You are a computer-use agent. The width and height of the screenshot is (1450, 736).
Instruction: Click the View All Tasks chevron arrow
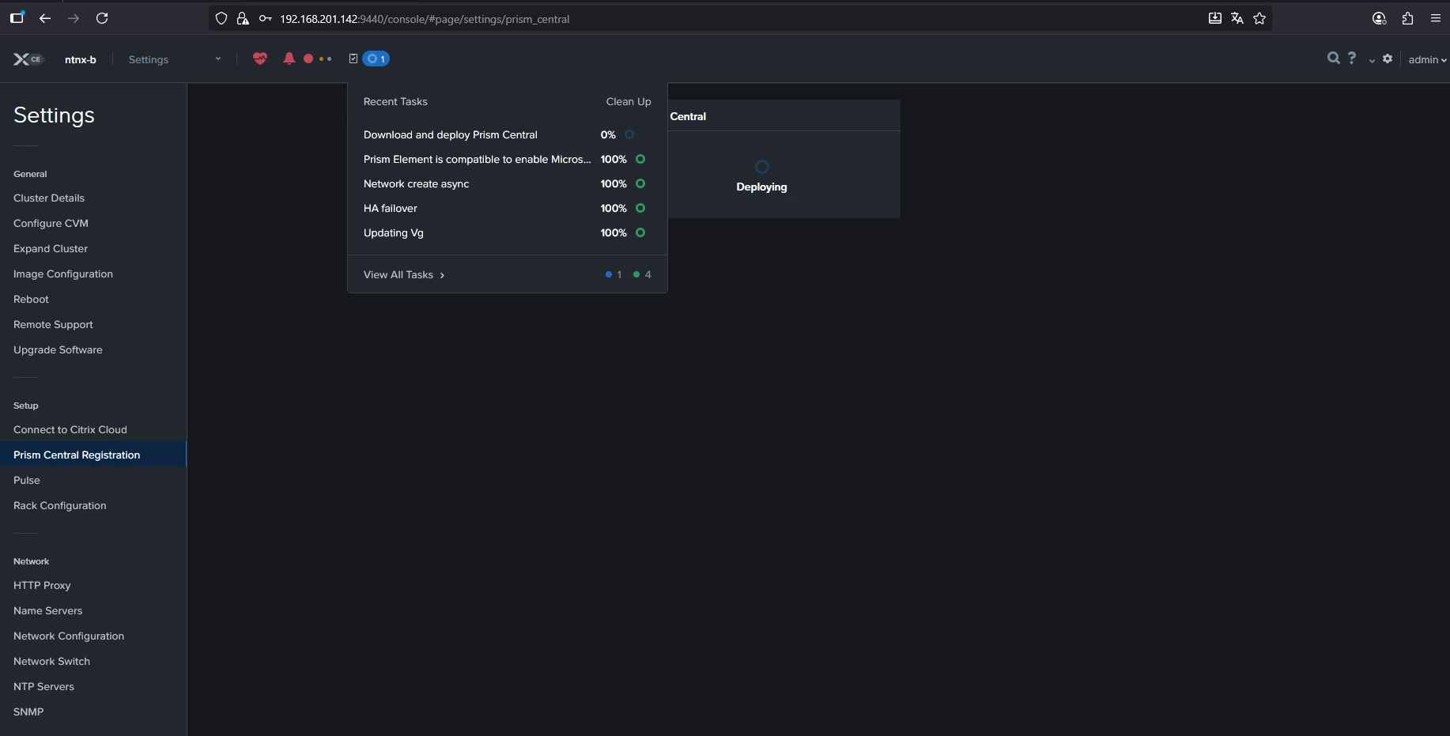click(x=442, y=275)
